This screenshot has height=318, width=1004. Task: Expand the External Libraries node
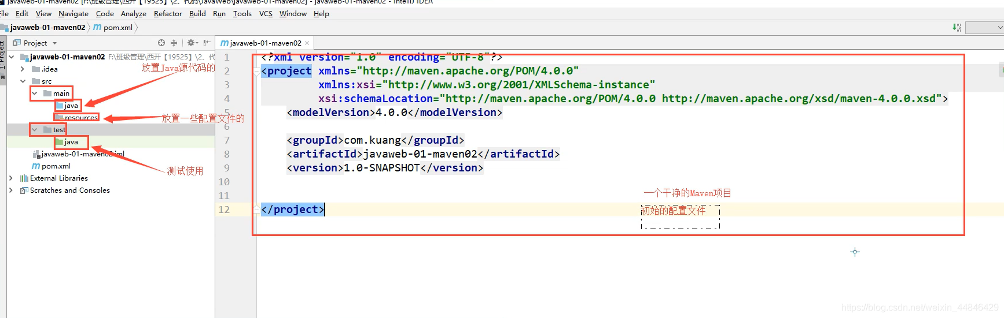pyautogui.click(x=10, y=178)
